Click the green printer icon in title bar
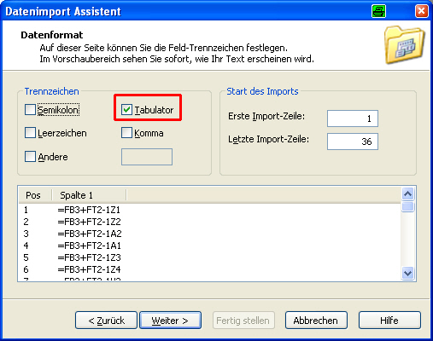433x341 pixels. (x=378, y=11)
